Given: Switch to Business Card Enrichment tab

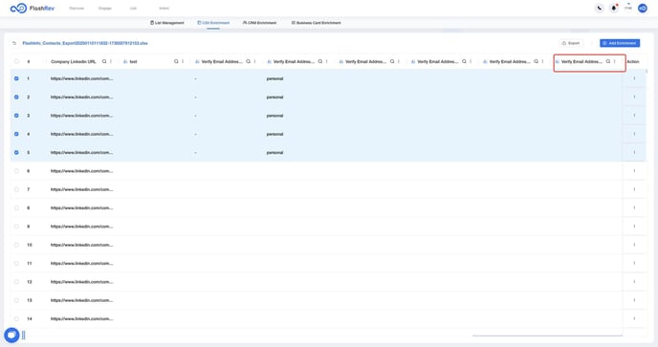Looking at the screenshot, I should (316, 23).
